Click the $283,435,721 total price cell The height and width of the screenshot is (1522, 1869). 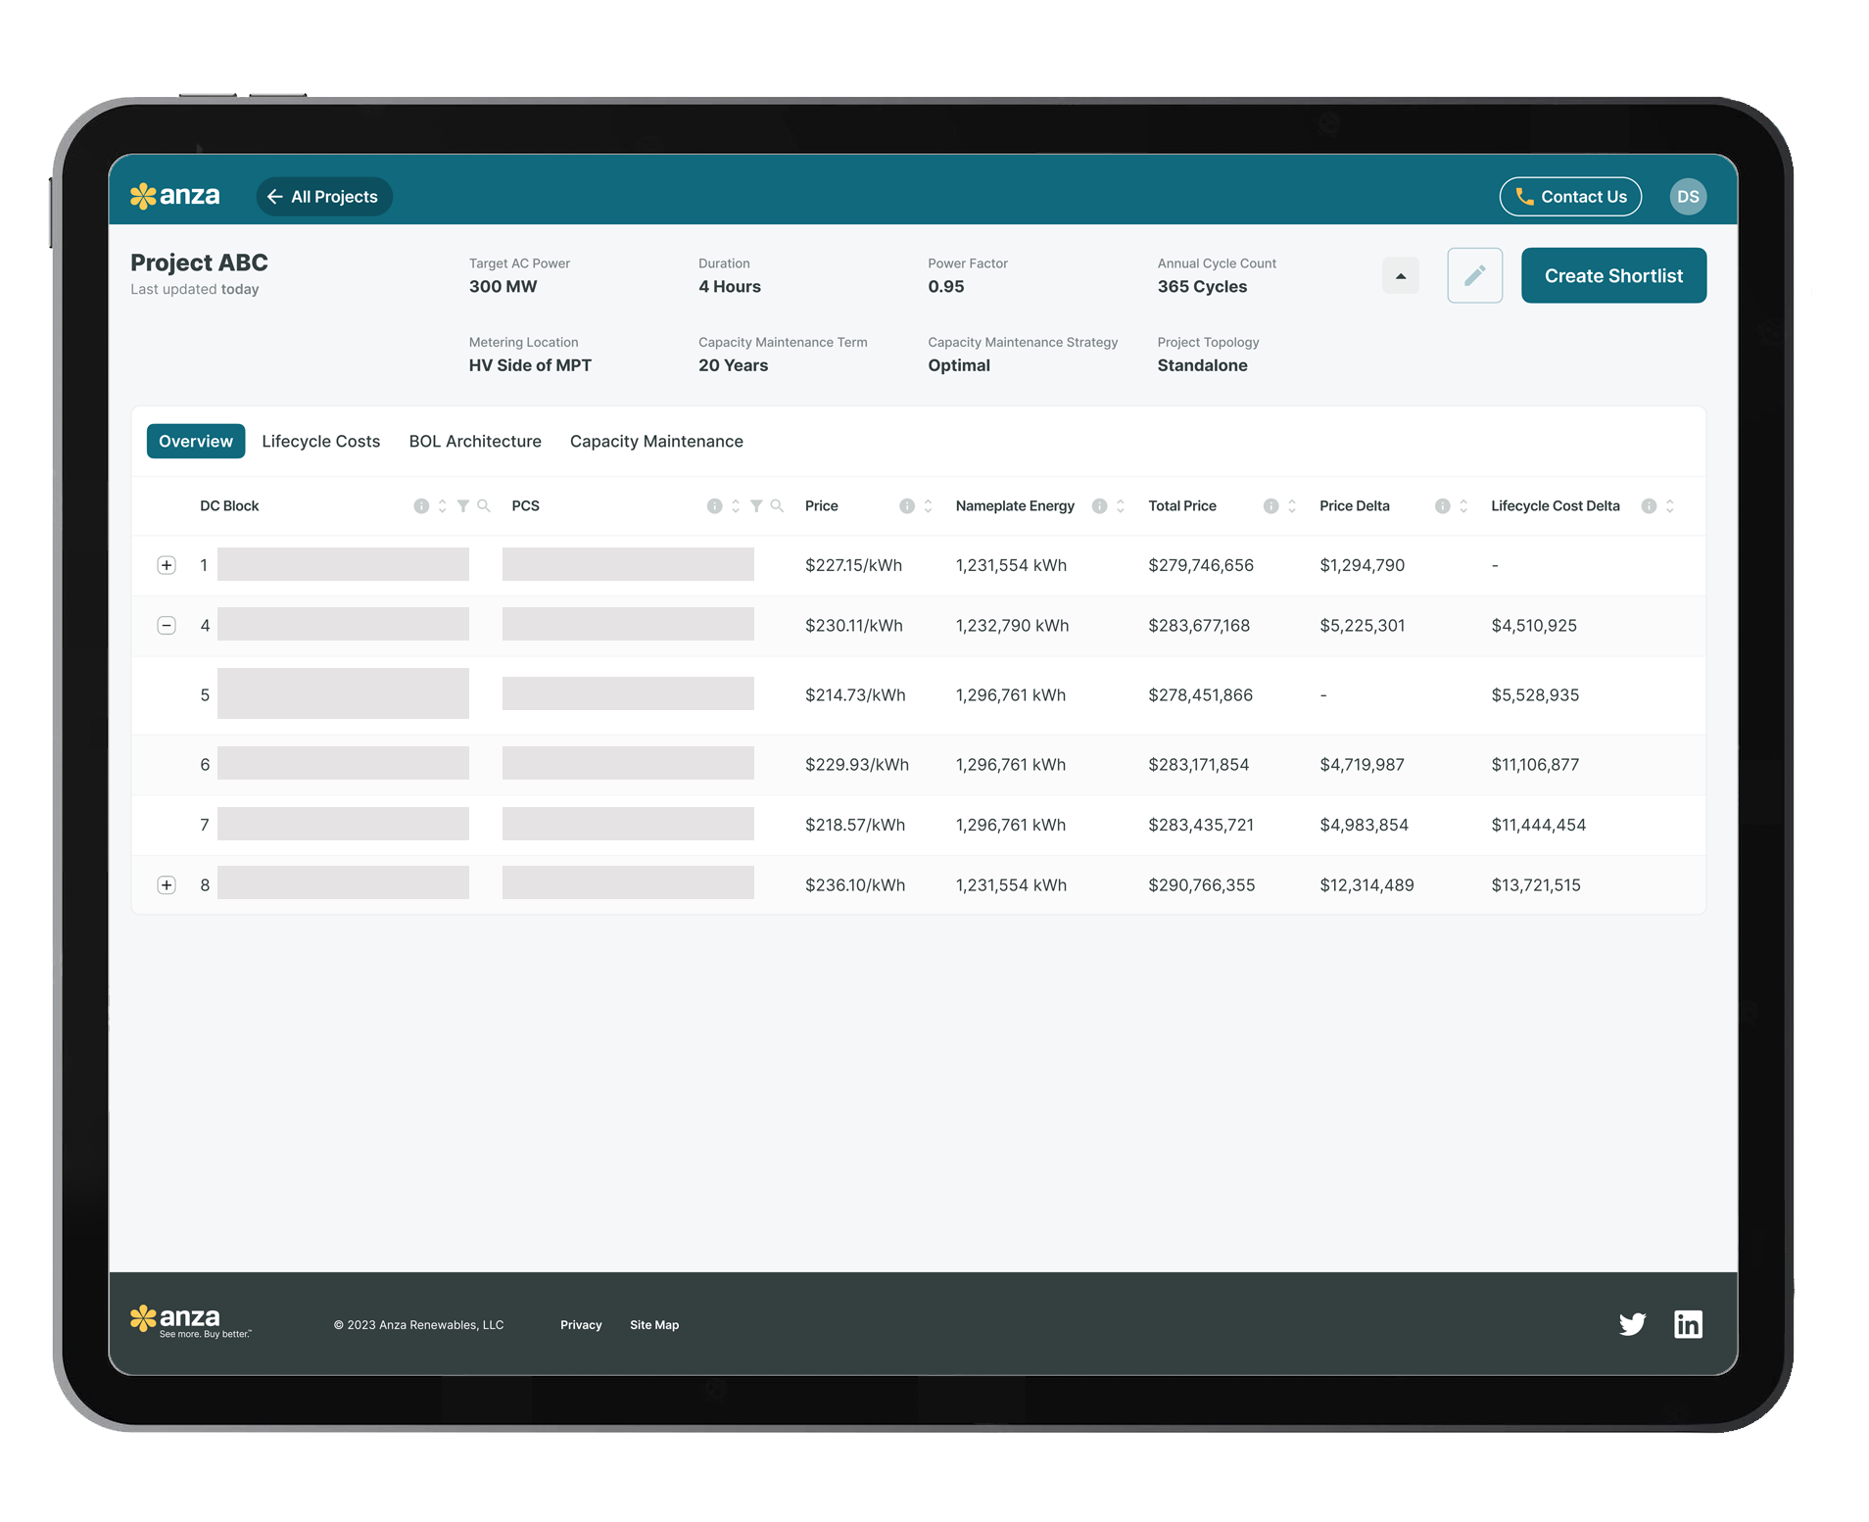(x=1201, y=826)
